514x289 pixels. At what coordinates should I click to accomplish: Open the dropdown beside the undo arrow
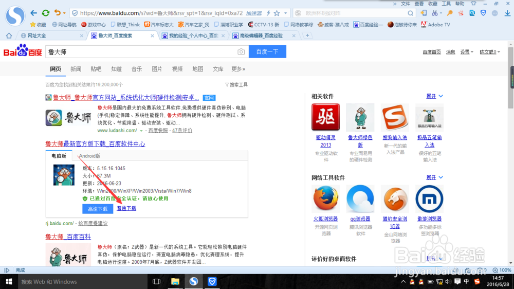click(x=64, y=13)
